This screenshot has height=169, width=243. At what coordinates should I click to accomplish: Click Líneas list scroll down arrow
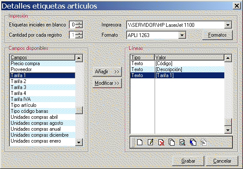click(228, 130)
